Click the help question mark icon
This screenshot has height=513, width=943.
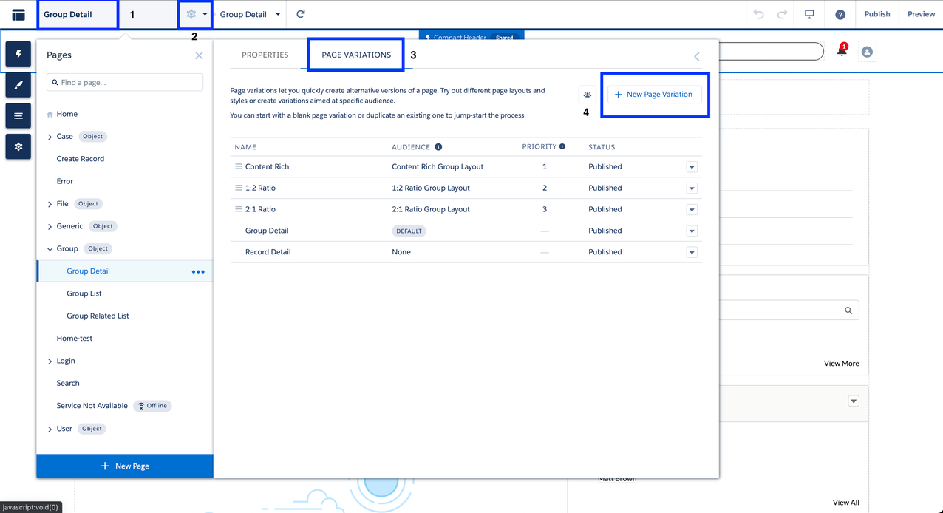840,15
